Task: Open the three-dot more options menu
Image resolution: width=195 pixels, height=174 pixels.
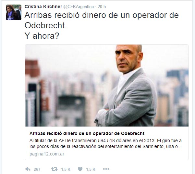Action: (106, 169)
